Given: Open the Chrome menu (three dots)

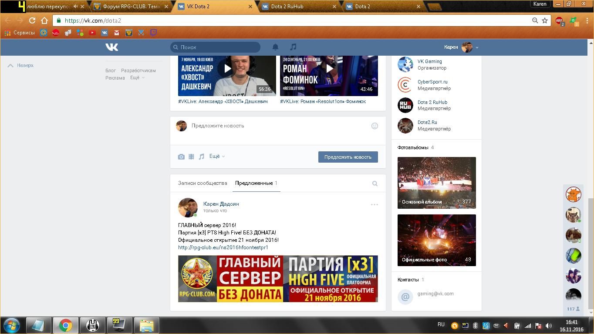Looking at the screenshot, I should [586, 20].
